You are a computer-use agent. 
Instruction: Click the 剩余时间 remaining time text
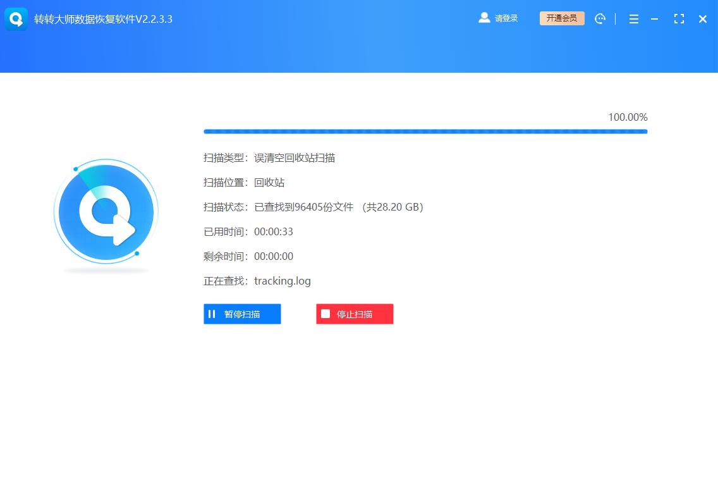(x=248, y=256)
